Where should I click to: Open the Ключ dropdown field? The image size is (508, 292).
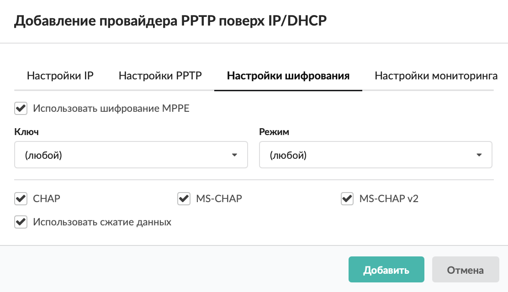131,155
